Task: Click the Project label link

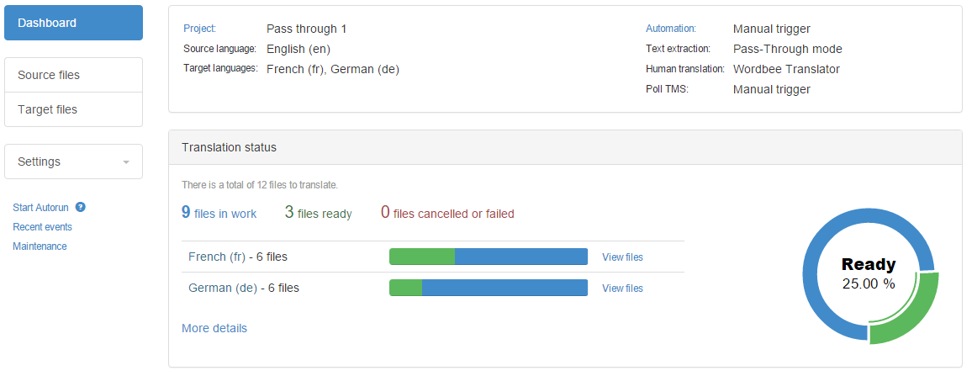Action: click(x=199, y=29)
